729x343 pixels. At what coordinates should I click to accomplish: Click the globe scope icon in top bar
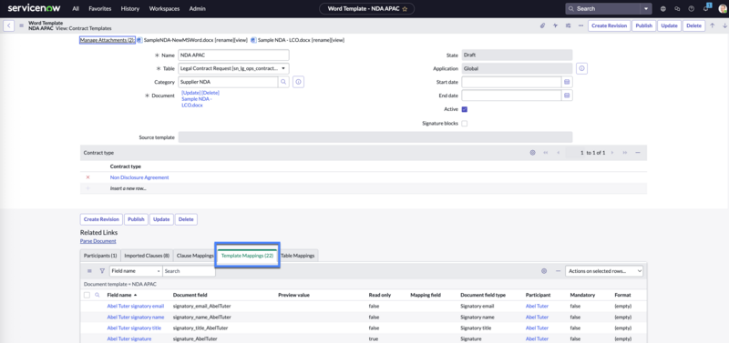point(663,9)
